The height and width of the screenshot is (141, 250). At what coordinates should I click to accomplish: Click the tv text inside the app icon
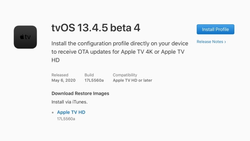tap(28, 37)
